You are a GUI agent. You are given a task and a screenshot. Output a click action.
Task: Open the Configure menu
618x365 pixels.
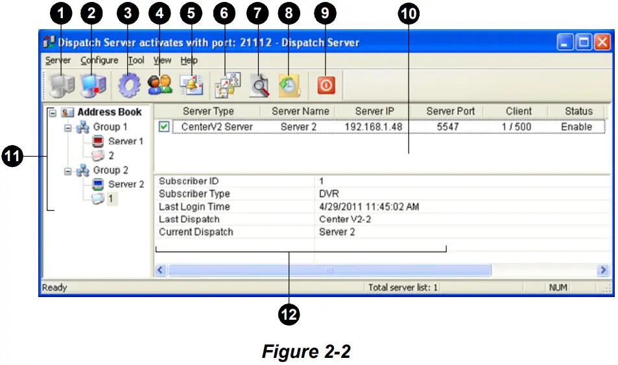tap(99, 60)
